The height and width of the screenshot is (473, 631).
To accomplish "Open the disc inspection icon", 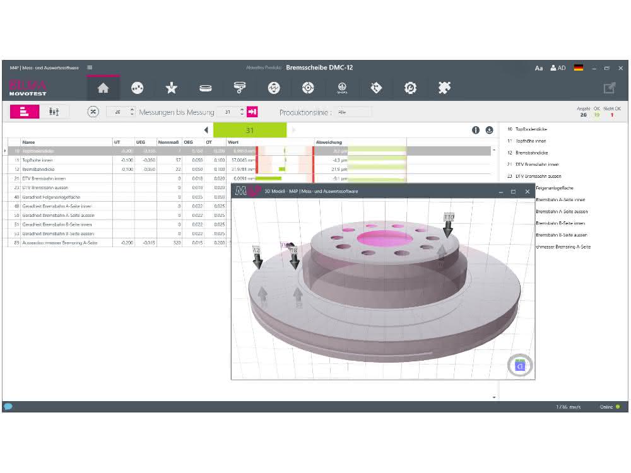I will [239, 88].
